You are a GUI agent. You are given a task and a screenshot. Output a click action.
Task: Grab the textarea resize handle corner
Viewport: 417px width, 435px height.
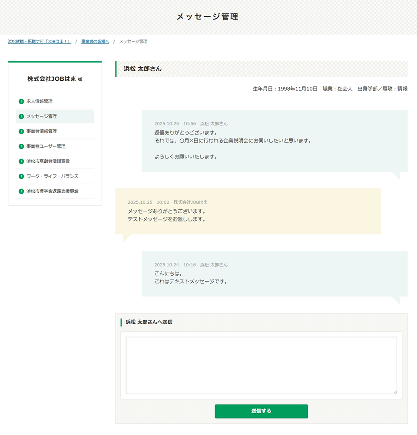tap(395, 392)
